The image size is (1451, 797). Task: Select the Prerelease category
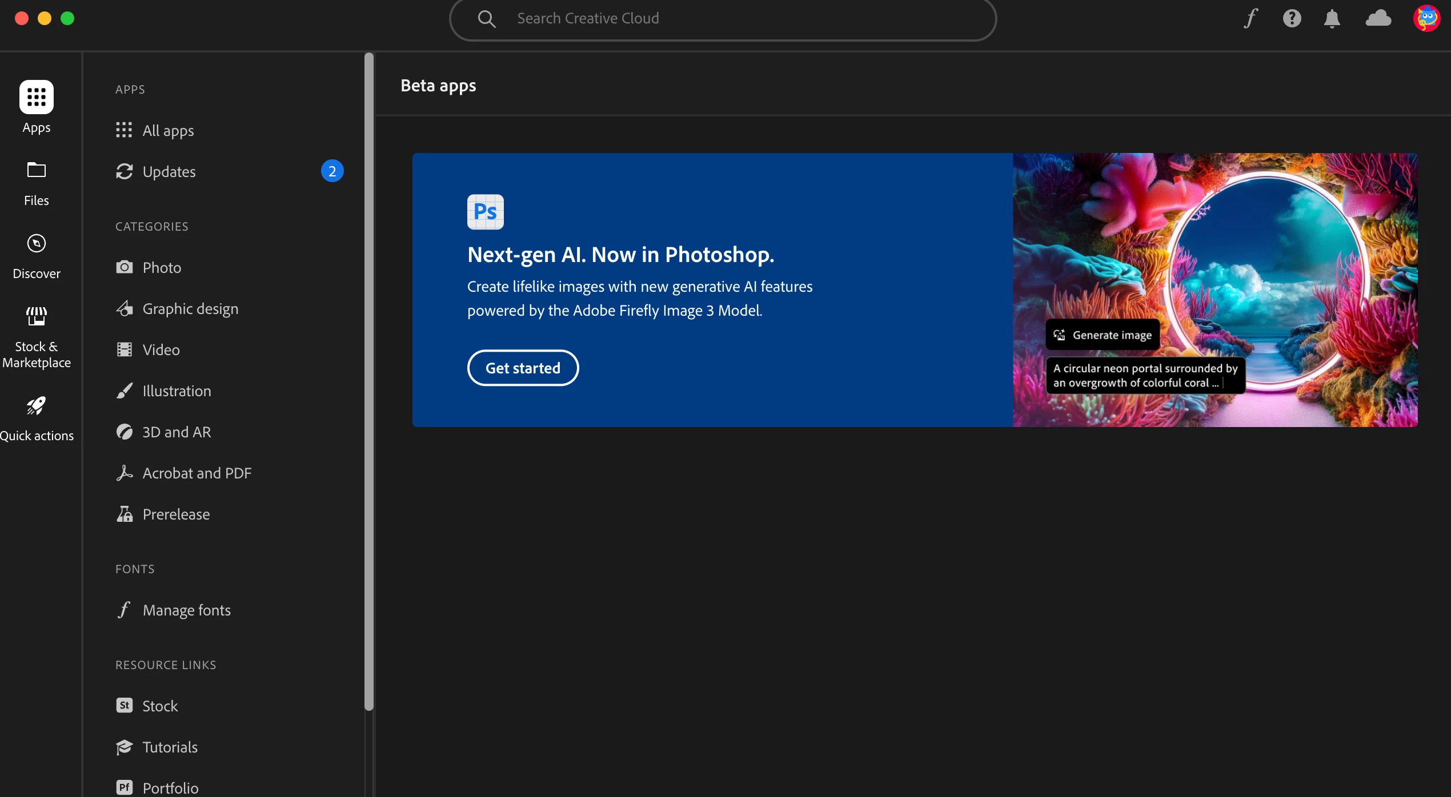click(x=175, y=514)
